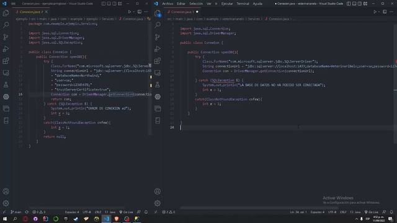Open Search view in right window activity bar
This screenshot has height=223, width=397.
[x=158, y=25]
